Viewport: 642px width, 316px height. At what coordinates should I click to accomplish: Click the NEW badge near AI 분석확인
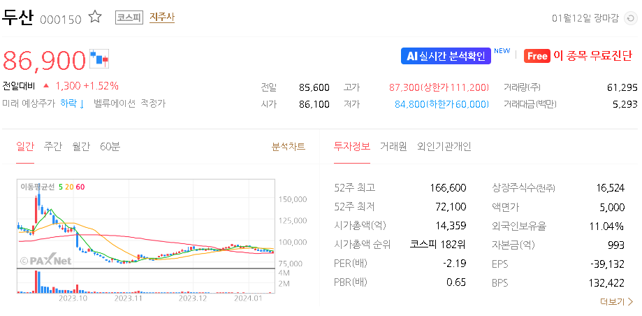(x=502, y=51)
